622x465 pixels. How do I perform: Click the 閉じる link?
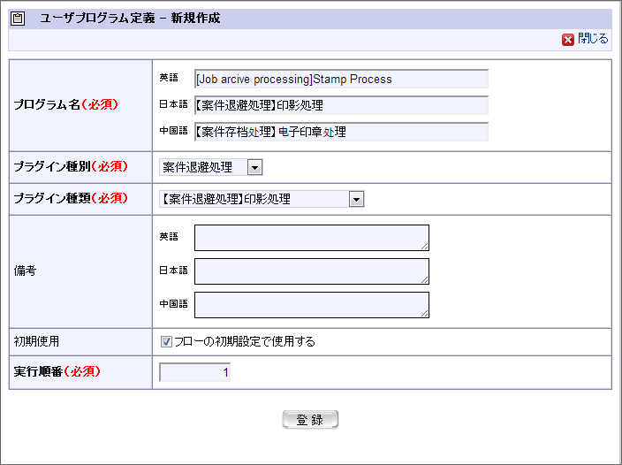tap(593, 39)
